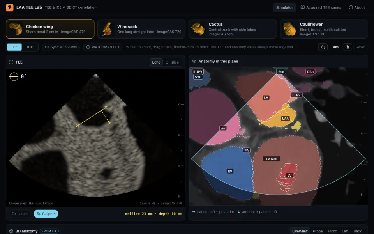
Task: Click the Acquired TEE cases book icon
Action: click(x=302, y=7)
